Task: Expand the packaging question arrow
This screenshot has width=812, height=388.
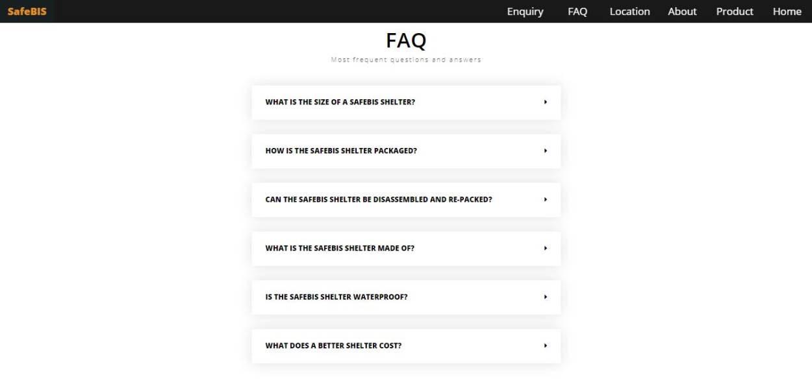Action: (x=544, y=151)
